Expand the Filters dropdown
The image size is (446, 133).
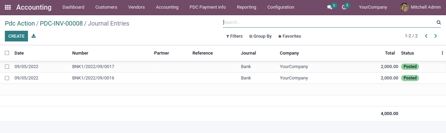click(x=235, y=36)
